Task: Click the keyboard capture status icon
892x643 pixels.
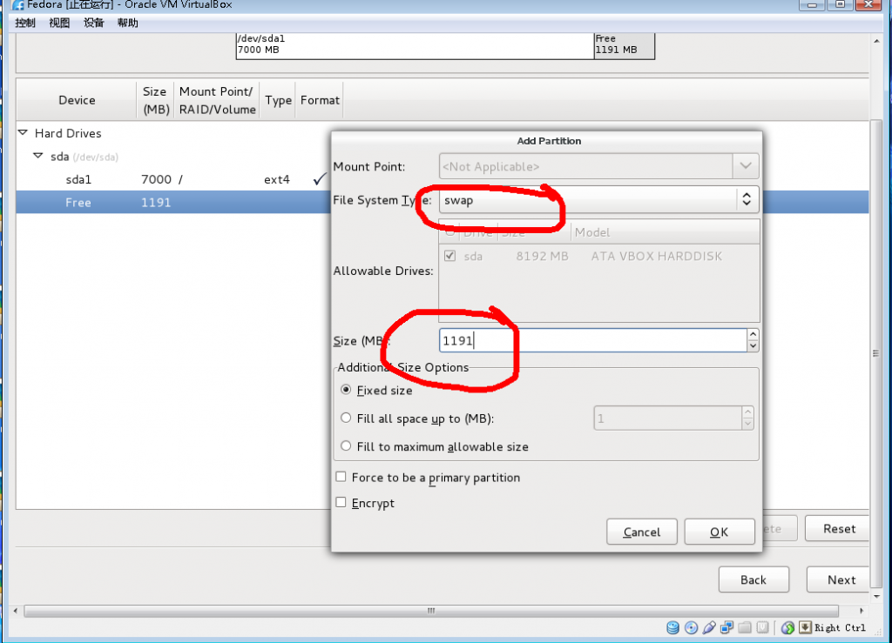Action: pyautogui.click(x=802, y=627)
